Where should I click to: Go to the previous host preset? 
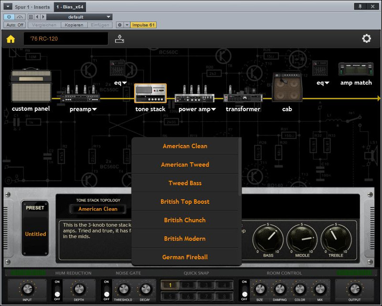tap(37, 17)
